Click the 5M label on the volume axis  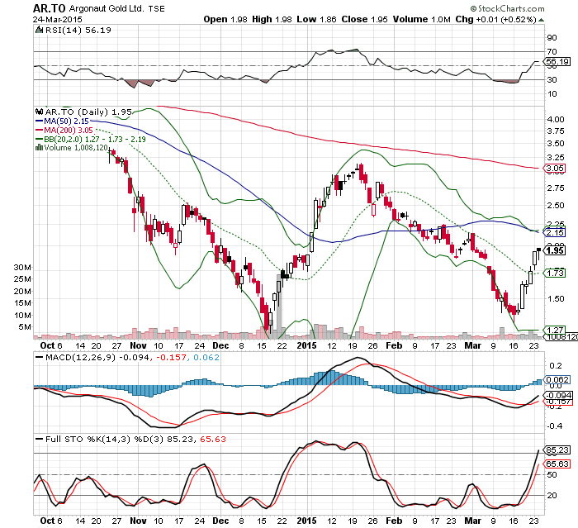coord(25,327)
